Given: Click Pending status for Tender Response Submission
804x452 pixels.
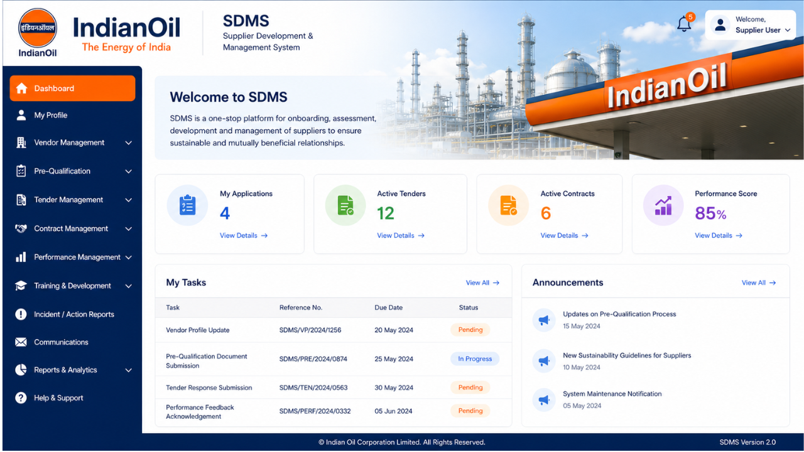Looking at the screenshot, I should (x=470, y=387).
